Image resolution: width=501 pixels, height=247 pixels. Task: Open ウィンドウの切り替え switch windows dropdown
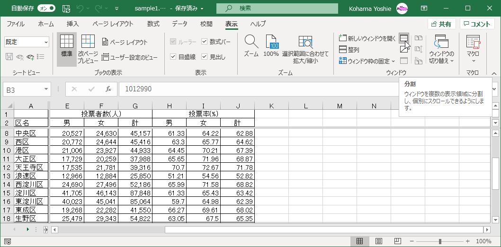coord(441,49)
